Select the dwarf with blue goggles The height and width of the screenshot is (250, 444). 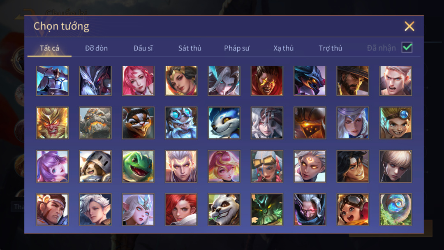click(x=181, y=123)
